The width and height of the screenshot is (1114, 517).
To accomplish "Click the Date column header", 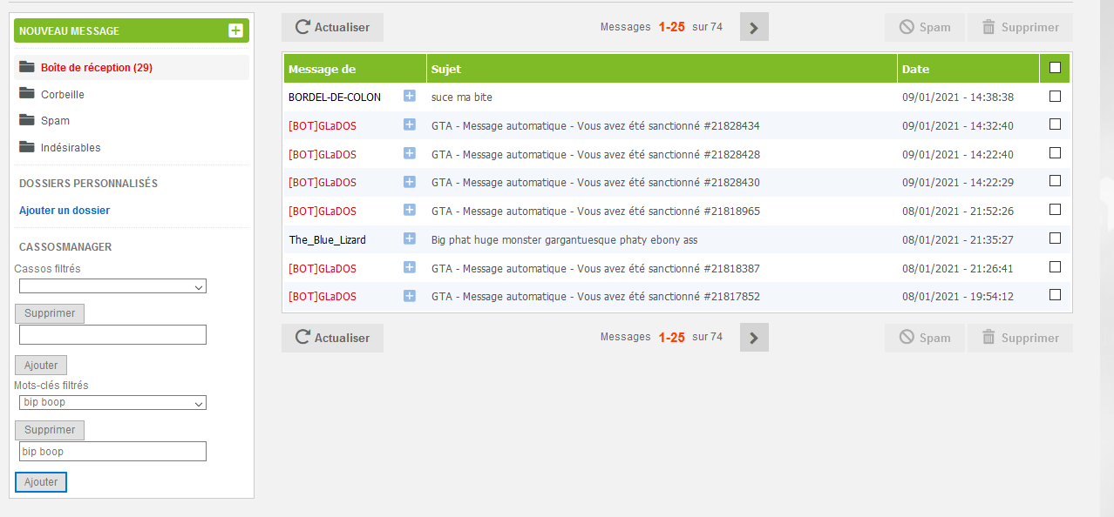I will 915,69.
